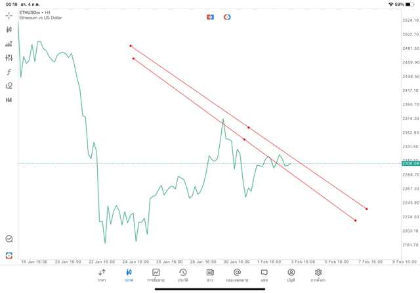Activate the crosshair cursor tool
420x293 pixels.
tap(9, 14)
